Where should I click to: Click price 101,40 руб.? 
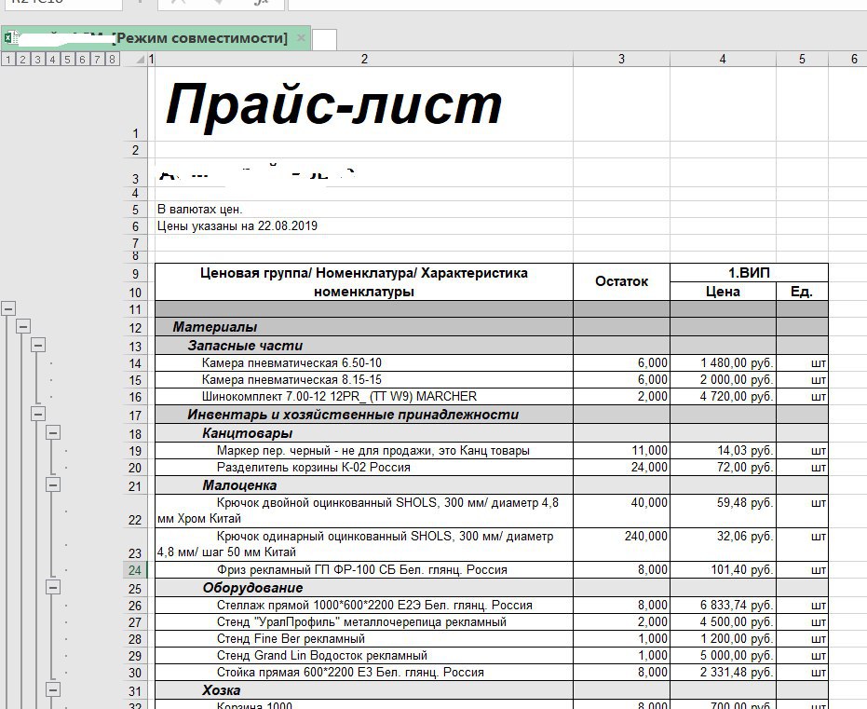[723, 569]
